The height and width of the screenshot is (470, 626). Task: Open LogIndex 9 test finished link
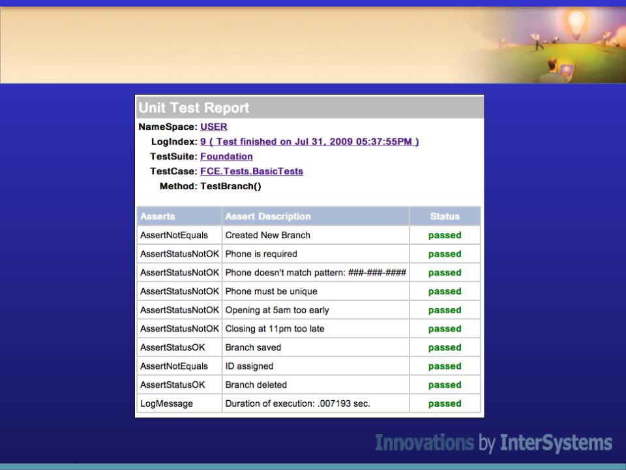click(309, 142)
